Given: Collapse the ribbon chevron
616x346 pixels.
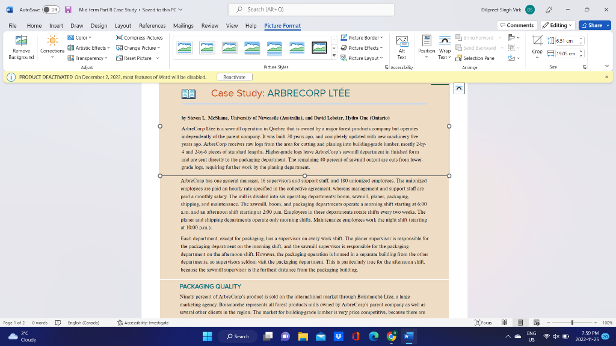Looking at the screenshot, I should tap(606, 66).
